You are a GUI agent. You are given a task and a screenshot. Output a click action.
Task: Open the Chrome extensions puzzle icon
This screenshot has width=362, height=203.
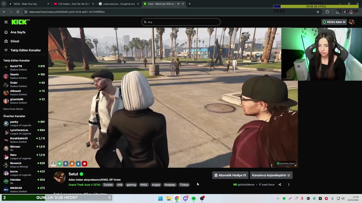coord(327,12)
